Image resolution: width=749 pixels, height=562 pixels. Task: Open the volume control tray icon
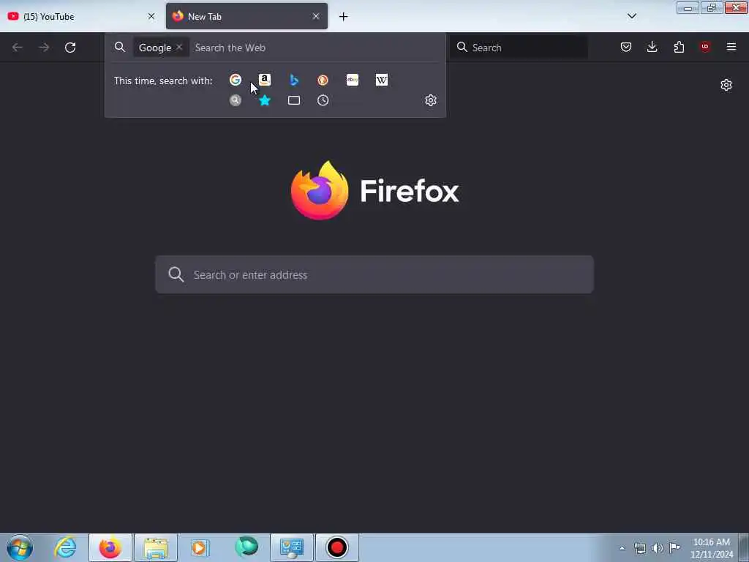658,548
